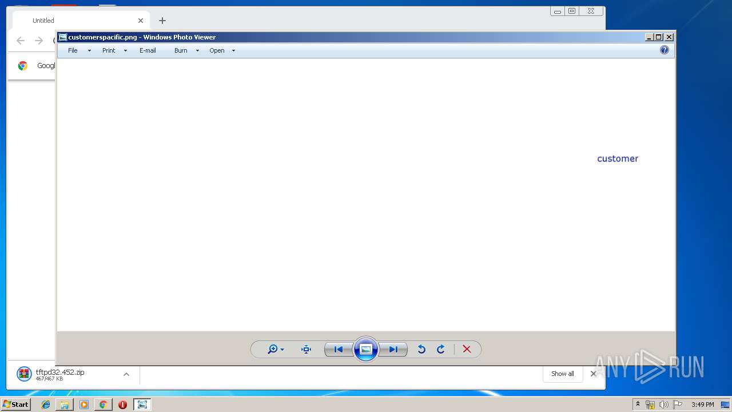The height and width of the screenshot is (412, 732).
Task: Expand the Print dropdown arrow
Action: tap(125, 50)
